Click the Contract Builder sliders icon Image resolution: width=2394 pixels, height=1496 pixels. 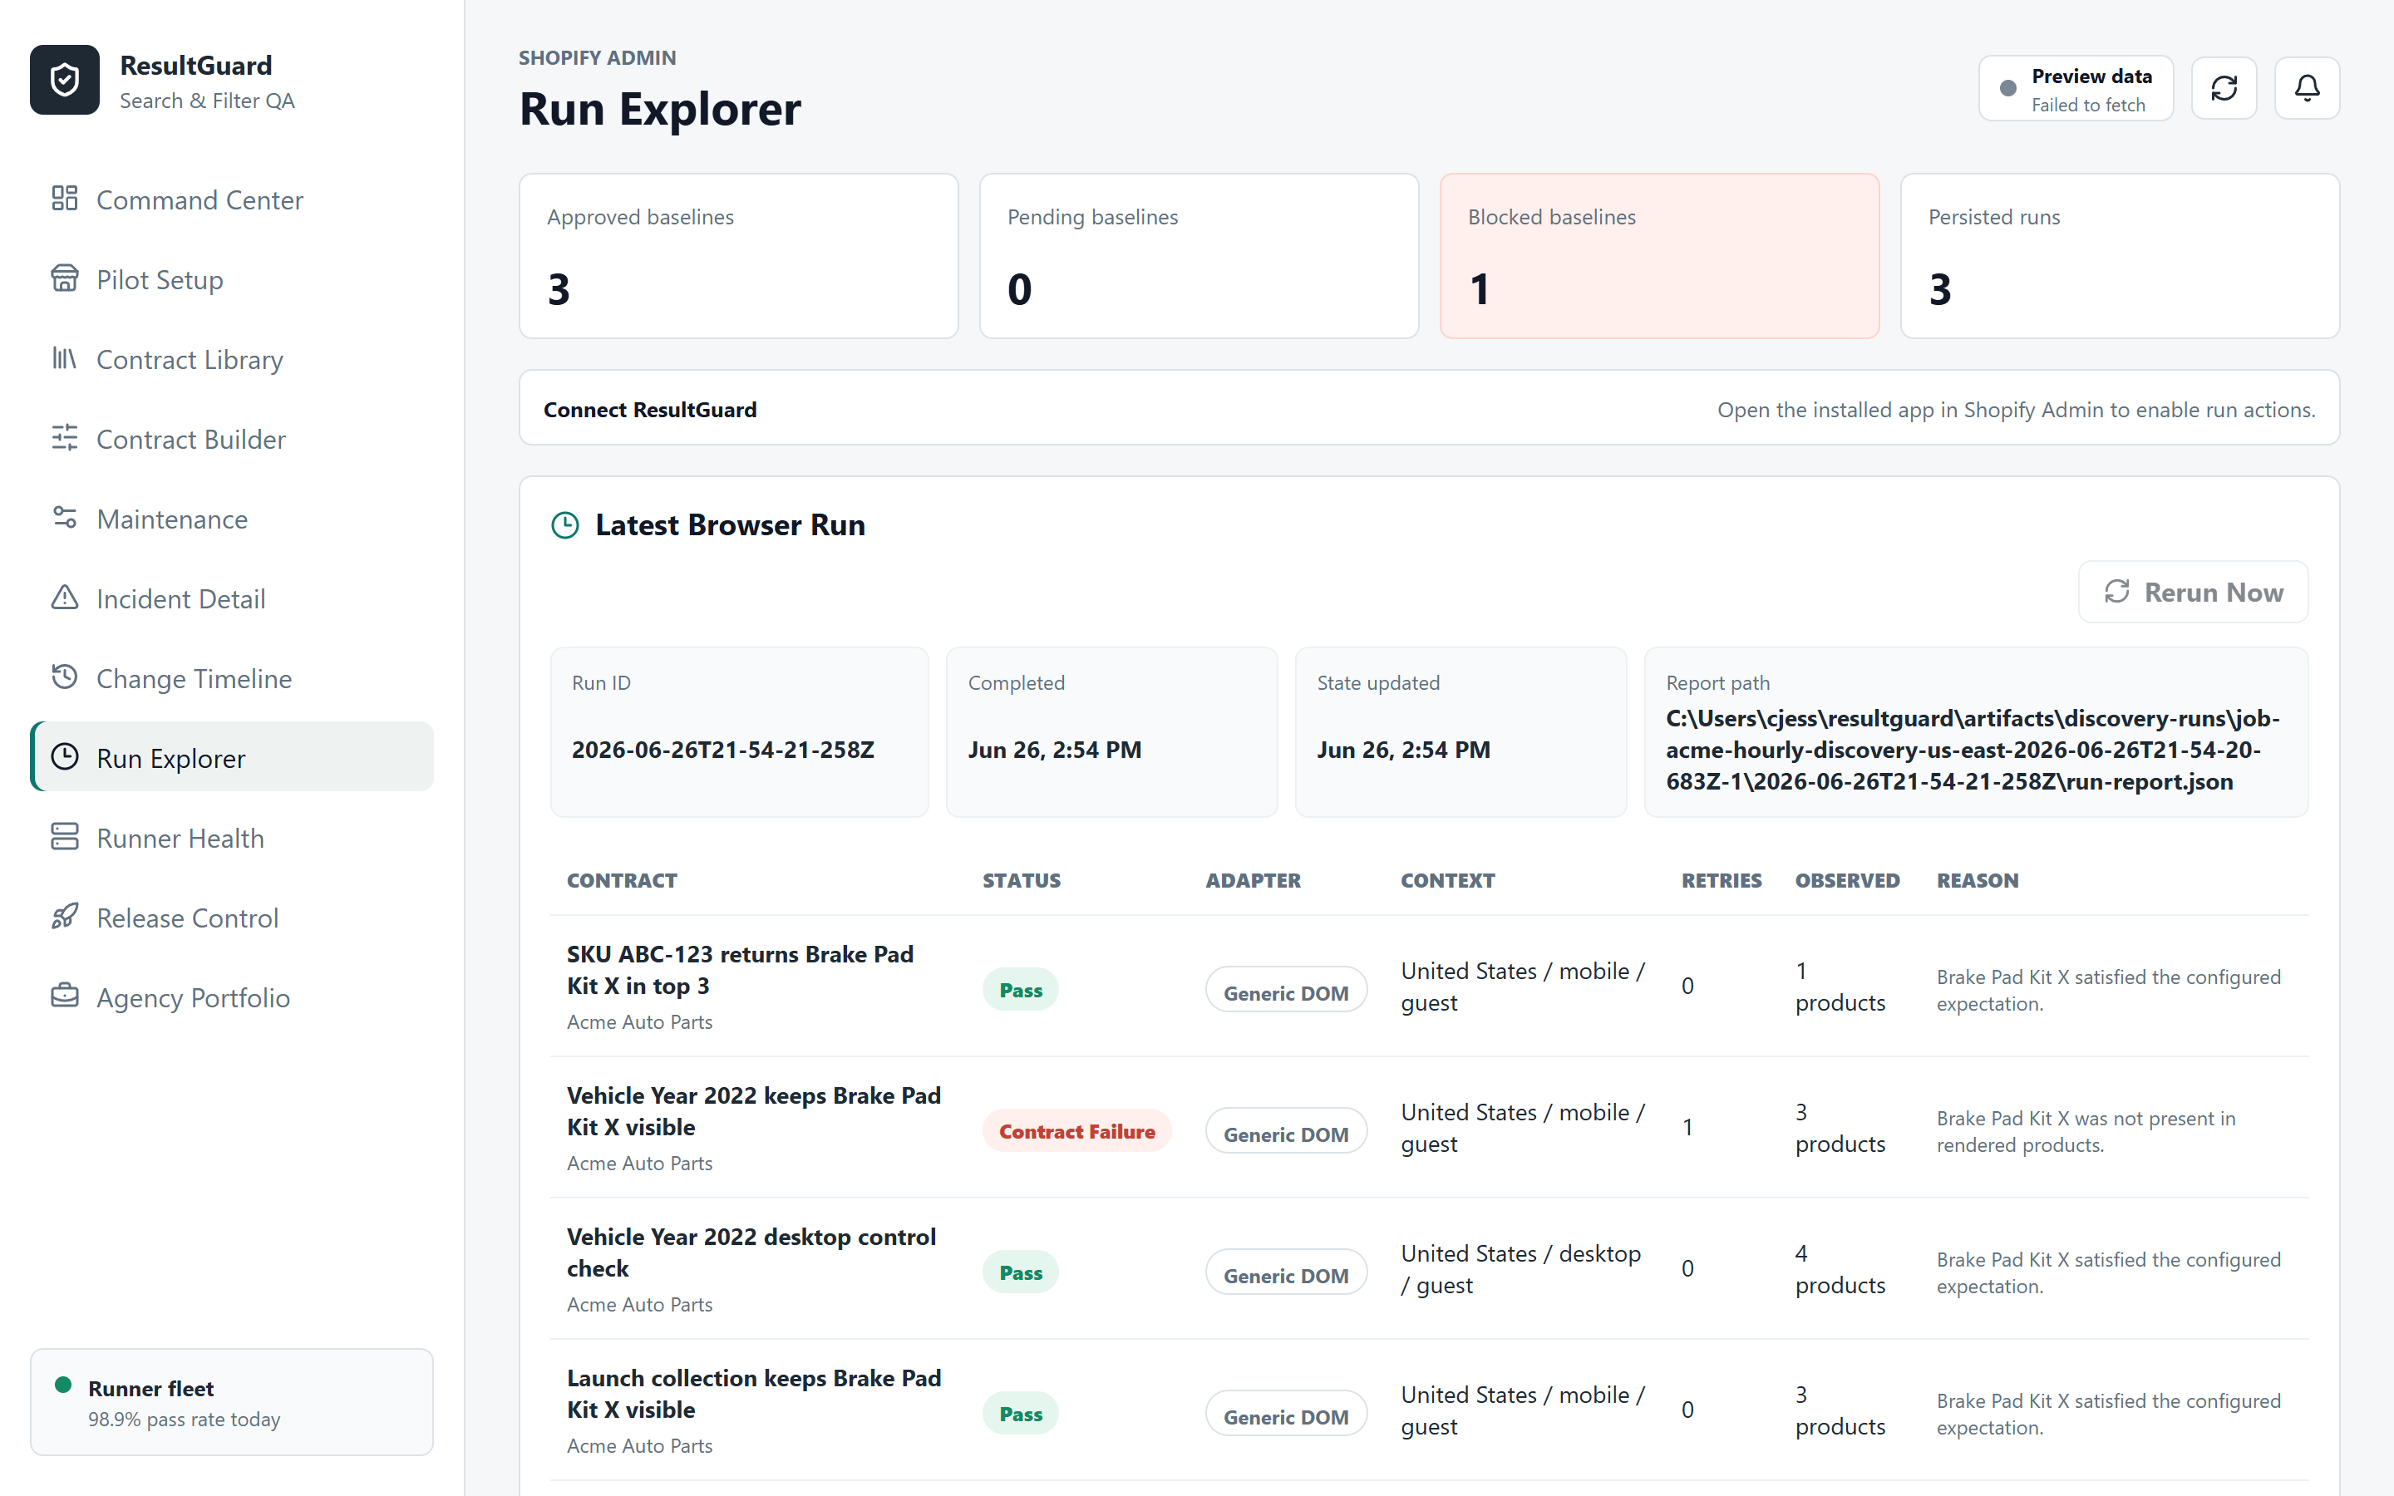[x=64, y=437]
